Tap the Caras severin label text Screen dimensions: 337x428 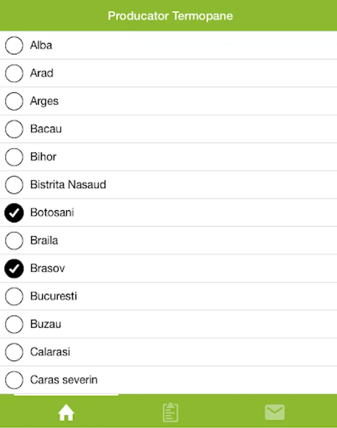point(64,380)
